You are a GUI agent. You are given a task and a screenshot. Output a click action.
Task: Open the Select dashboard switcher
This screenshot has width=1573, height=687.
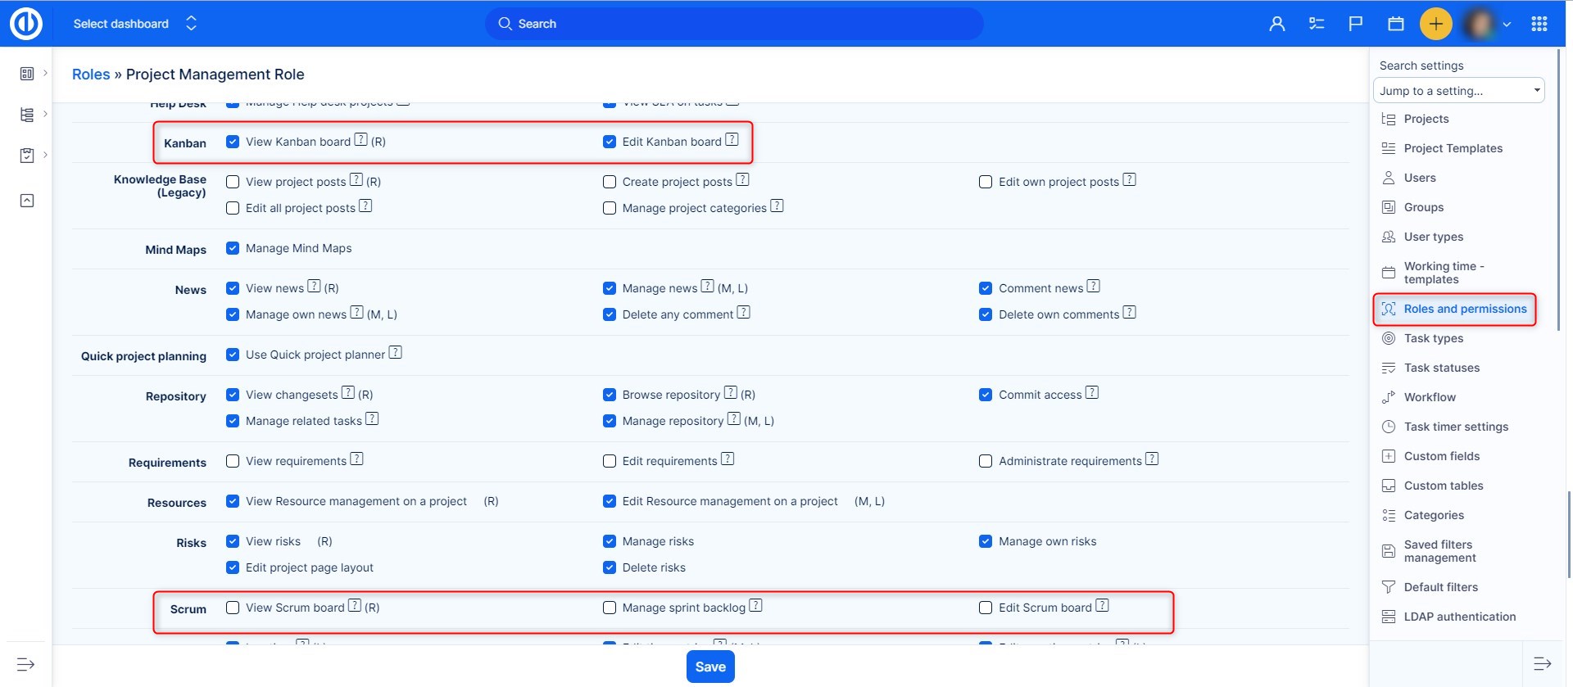tap(135, 24)
